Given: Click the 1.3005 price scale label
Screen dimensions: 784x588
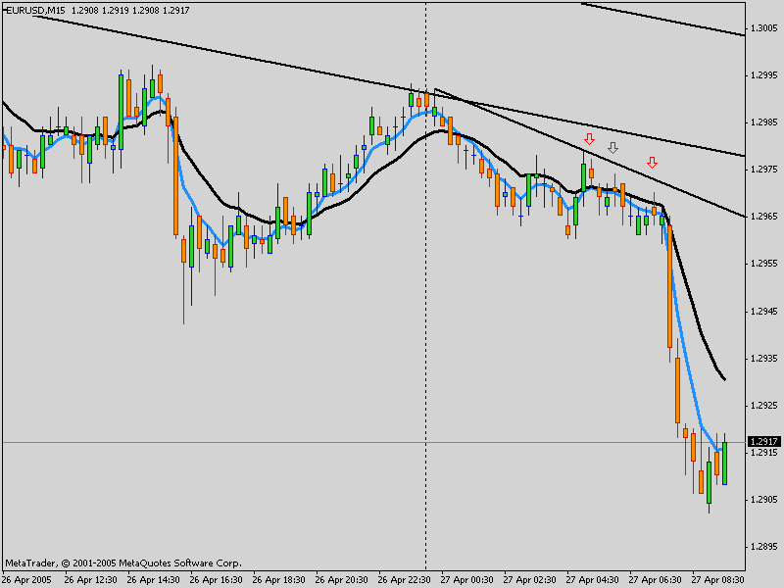Looking at the screenshot, I should click(764, 28).
